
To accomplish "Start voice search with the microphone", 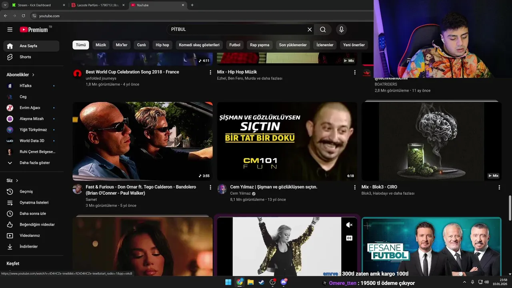I will pyautogui.click(x=341, y=30).
